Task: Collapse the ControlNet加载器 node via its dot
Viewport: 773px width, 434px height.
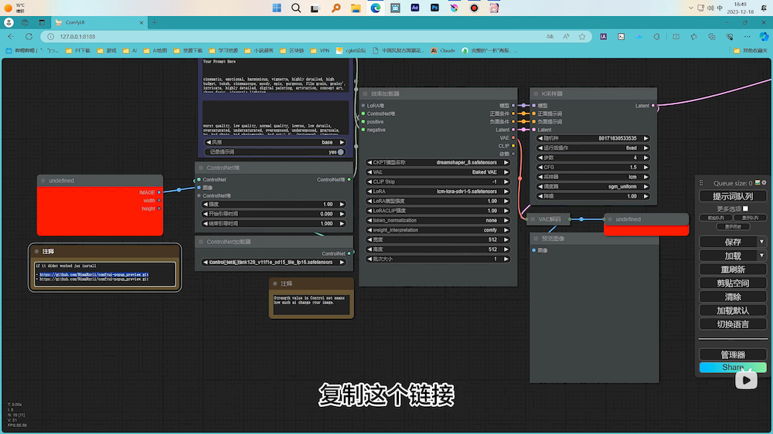Action: coord(200,242)
